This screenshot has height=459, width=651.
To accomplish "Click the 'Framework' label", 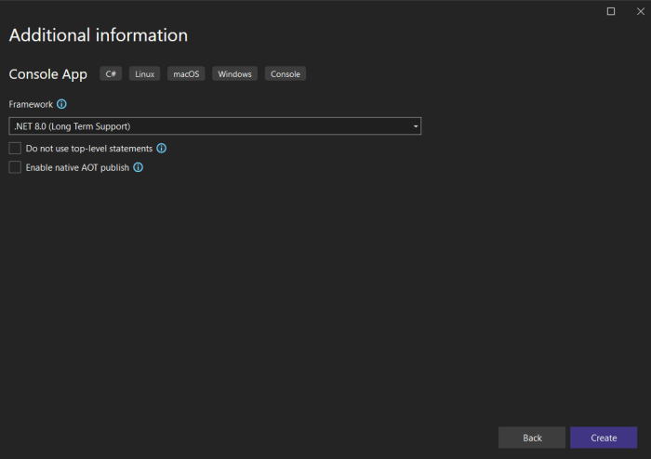I will tap(31, 104).
